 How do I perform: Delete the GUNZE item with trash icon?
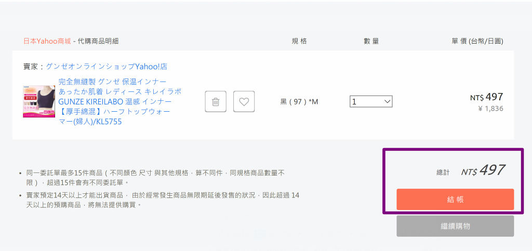tap(216, 101)
